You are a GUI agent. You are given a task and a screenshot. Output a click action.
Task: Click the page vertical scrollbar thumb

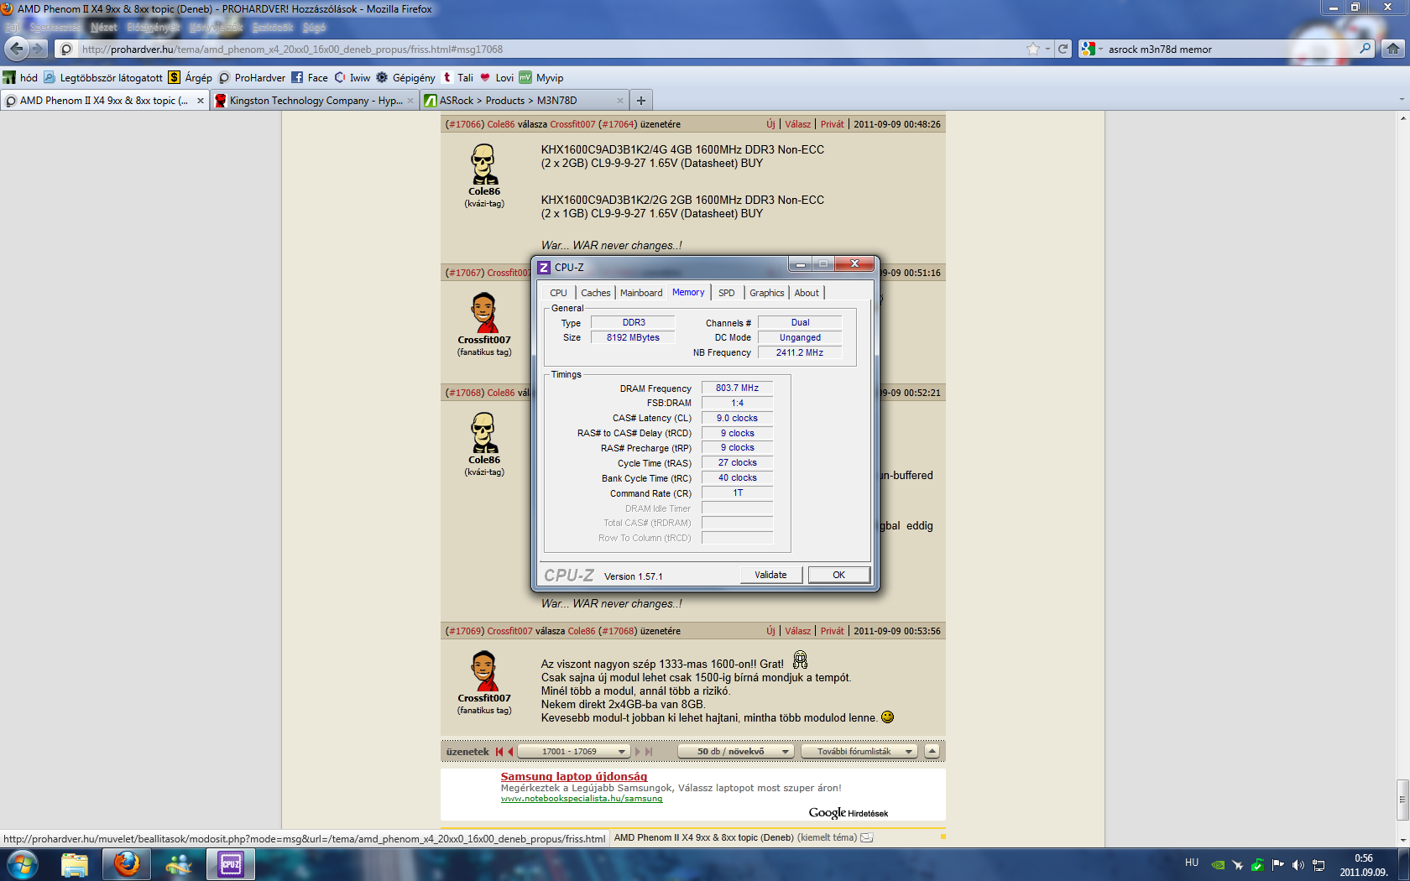[x=1402, y=800]
